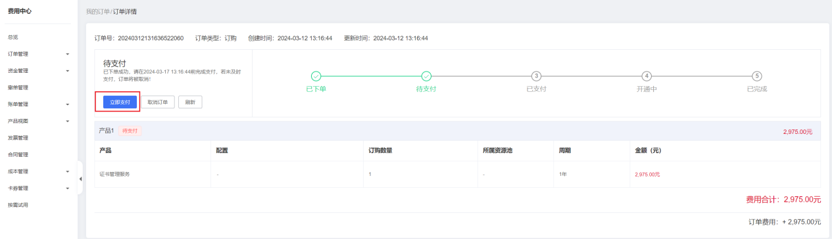Screen dimensions: 832x239
Task: Click the 2,975.00元 amount in the product row
Action: point(647,174)
